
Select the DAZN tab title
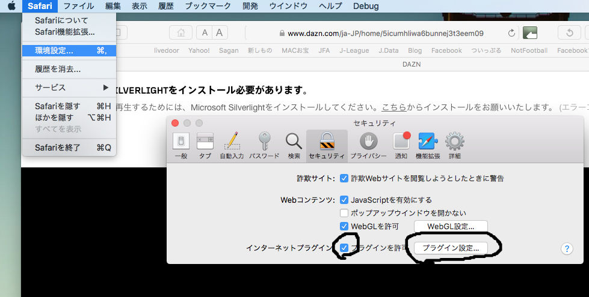pyautogui.click(x=412, y=64)
